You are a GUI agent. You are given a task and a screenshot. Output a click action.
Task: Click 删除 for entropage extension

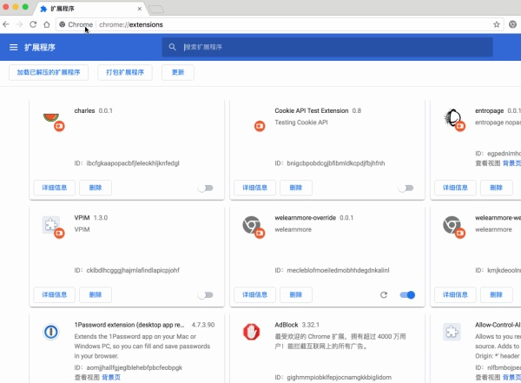[x=497, y=188]
